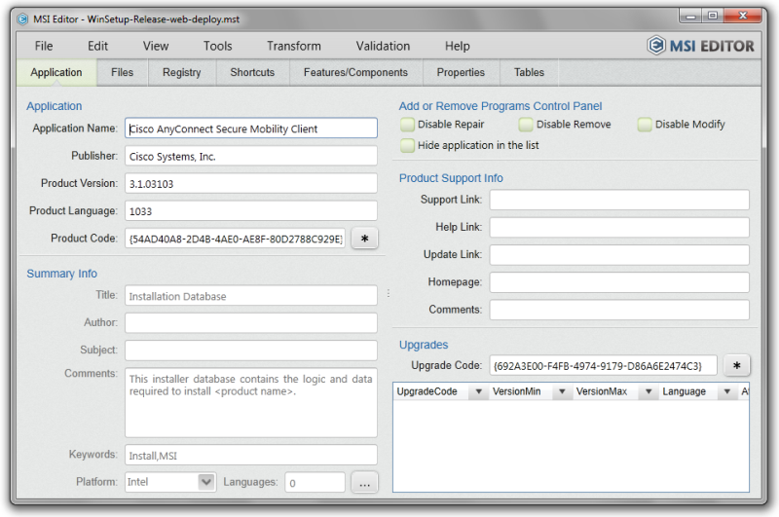Open the Edit menu

point(98,46)
